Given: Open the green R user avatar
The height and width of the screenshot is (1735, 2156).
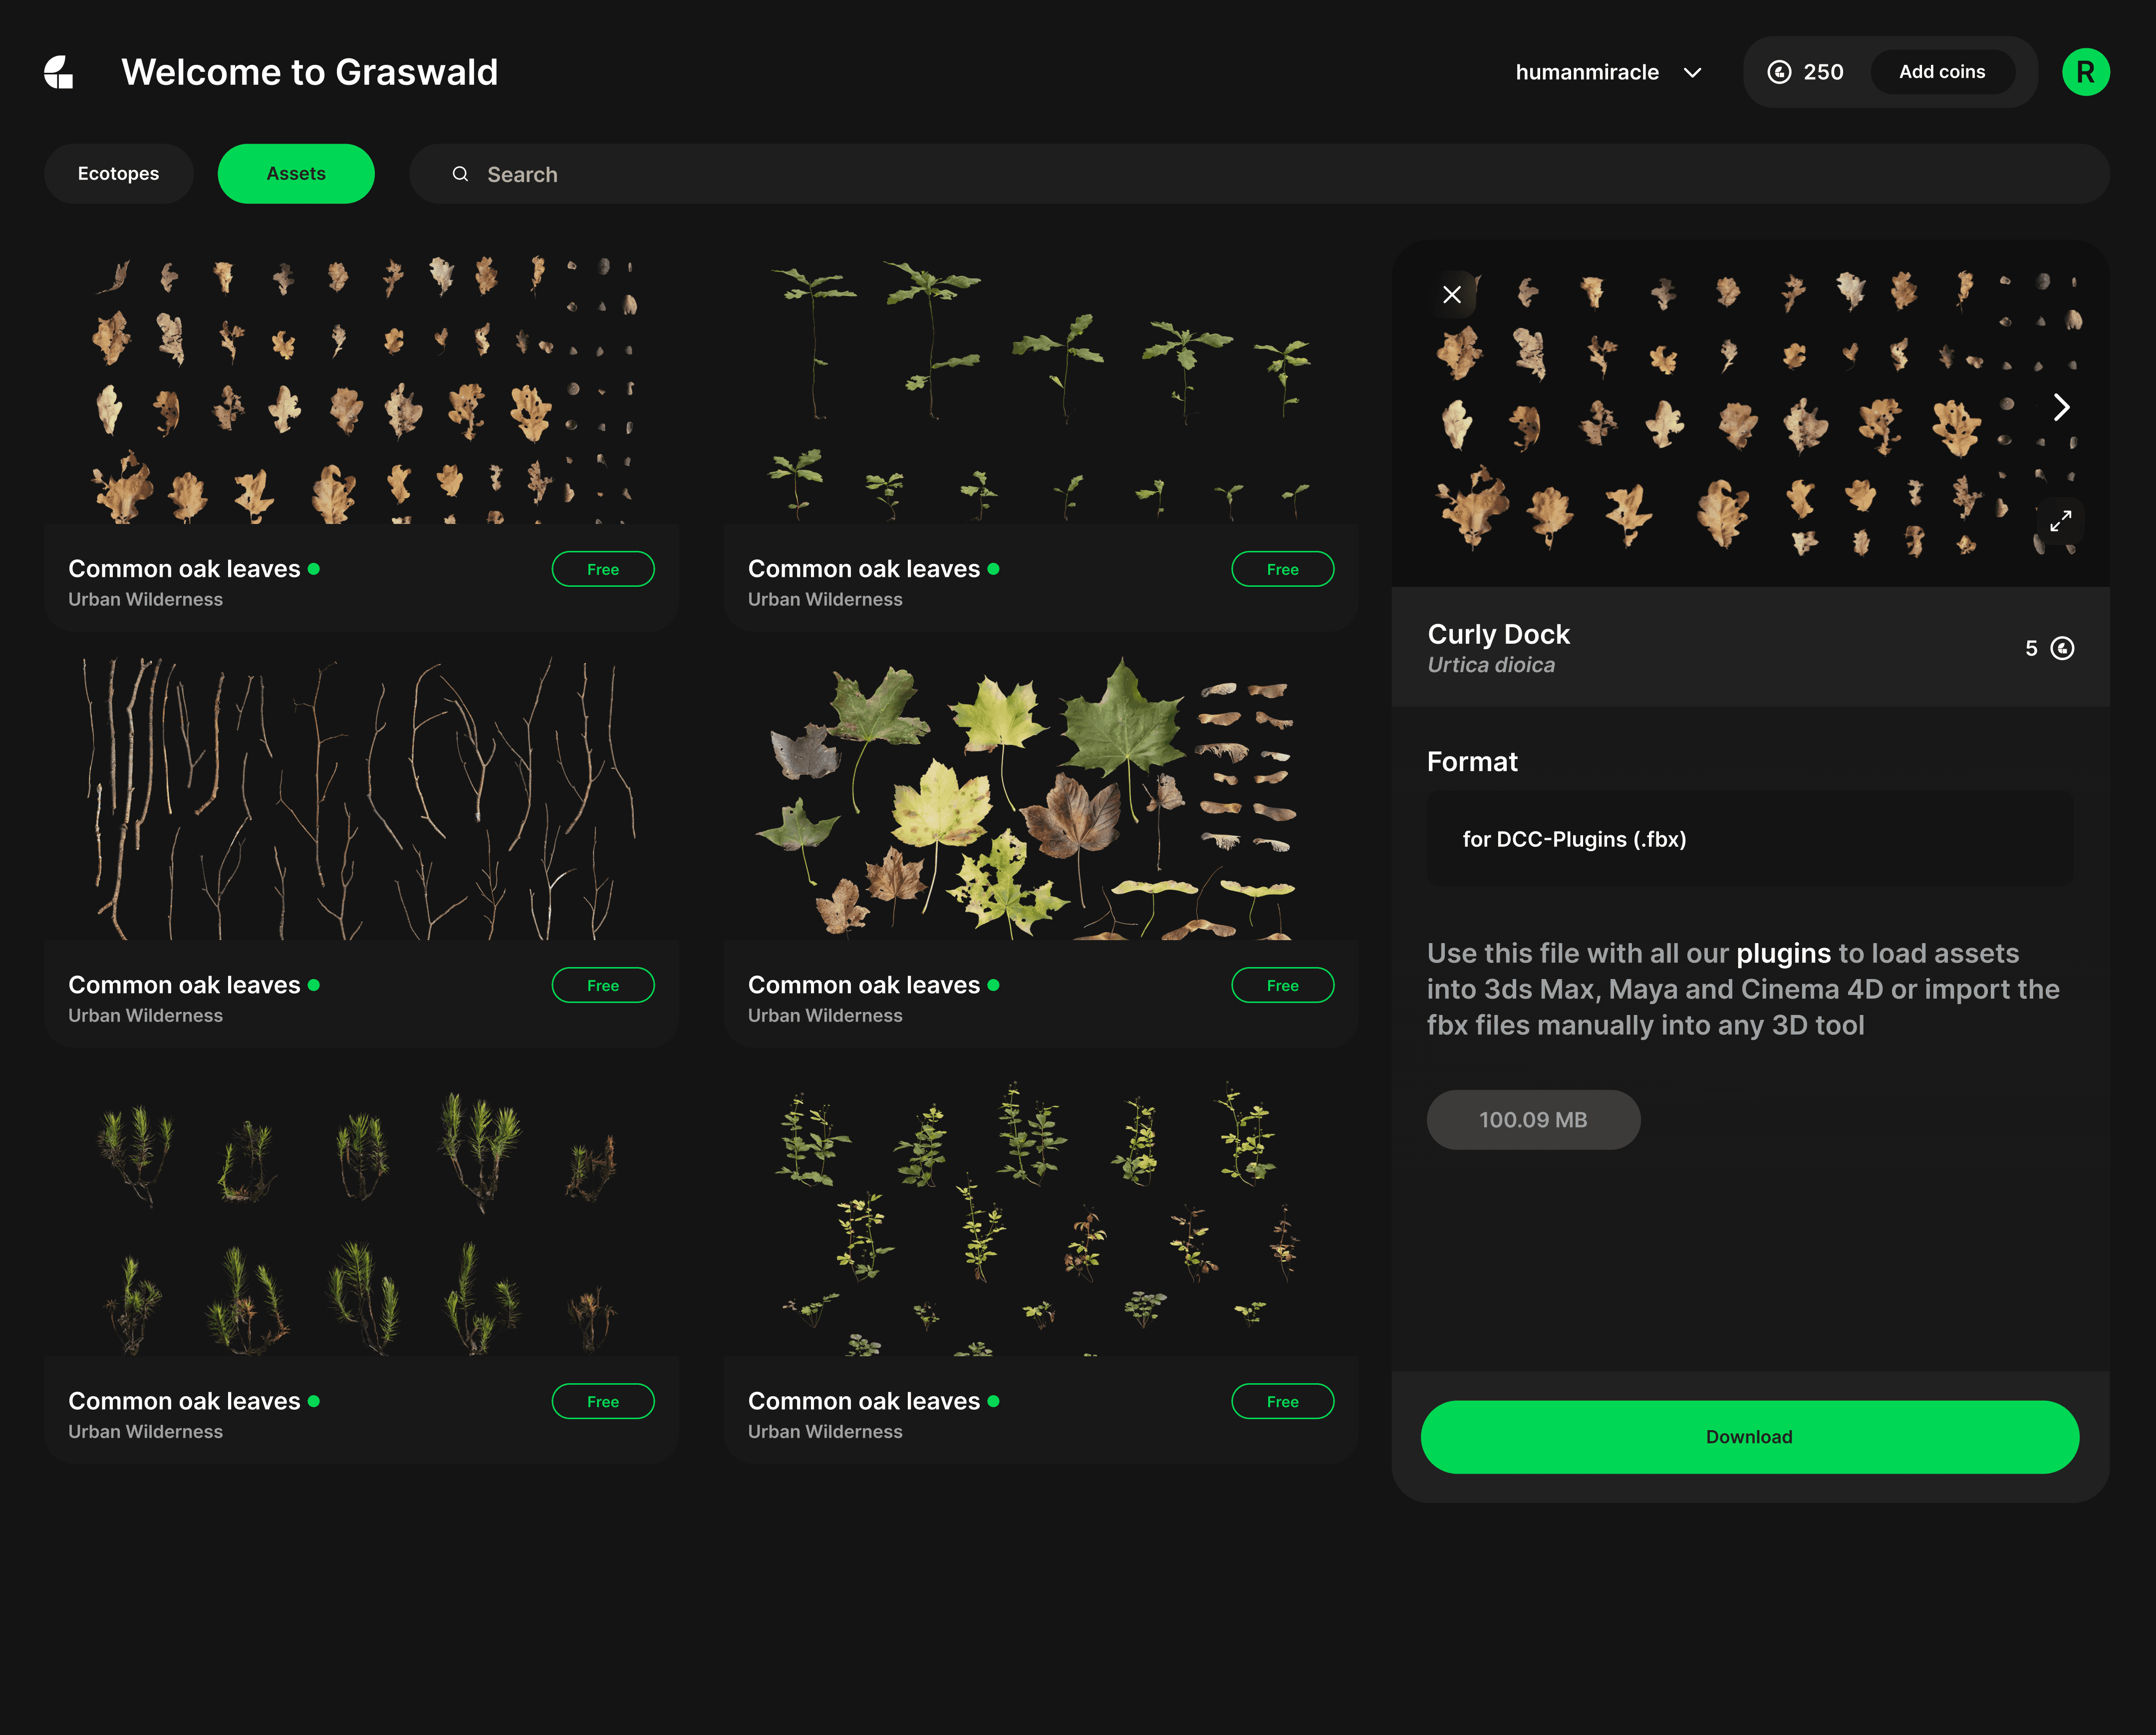Looking at the screenshot, I should tap(2085, 72).
